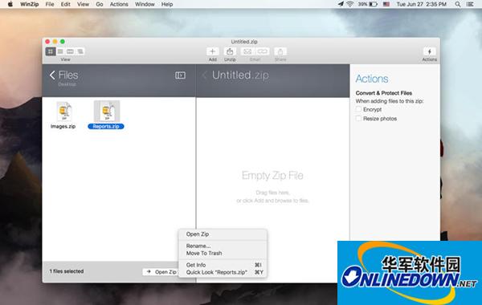This screenshot has height=305, width=482.
Task: Open the WinZip application menu
Action: pos(30,4)
